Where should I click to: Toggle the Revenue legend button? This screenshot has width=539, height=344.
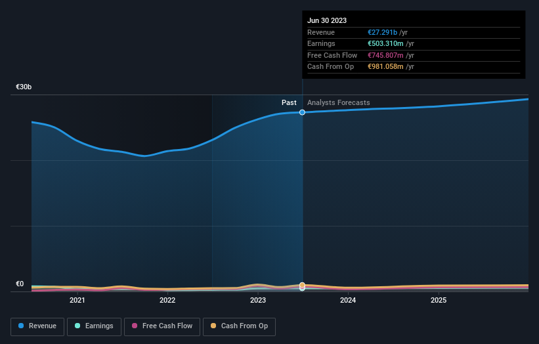pos(37,326)
